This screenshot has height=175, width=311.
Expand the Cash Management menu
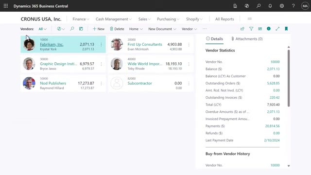tap(113, 19)
